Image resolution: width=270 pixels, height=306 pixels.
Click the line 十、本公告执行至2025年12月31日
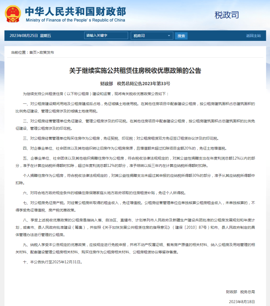coord(53,262)
